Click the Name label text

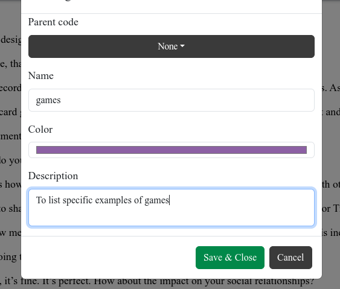pos(41,75)
